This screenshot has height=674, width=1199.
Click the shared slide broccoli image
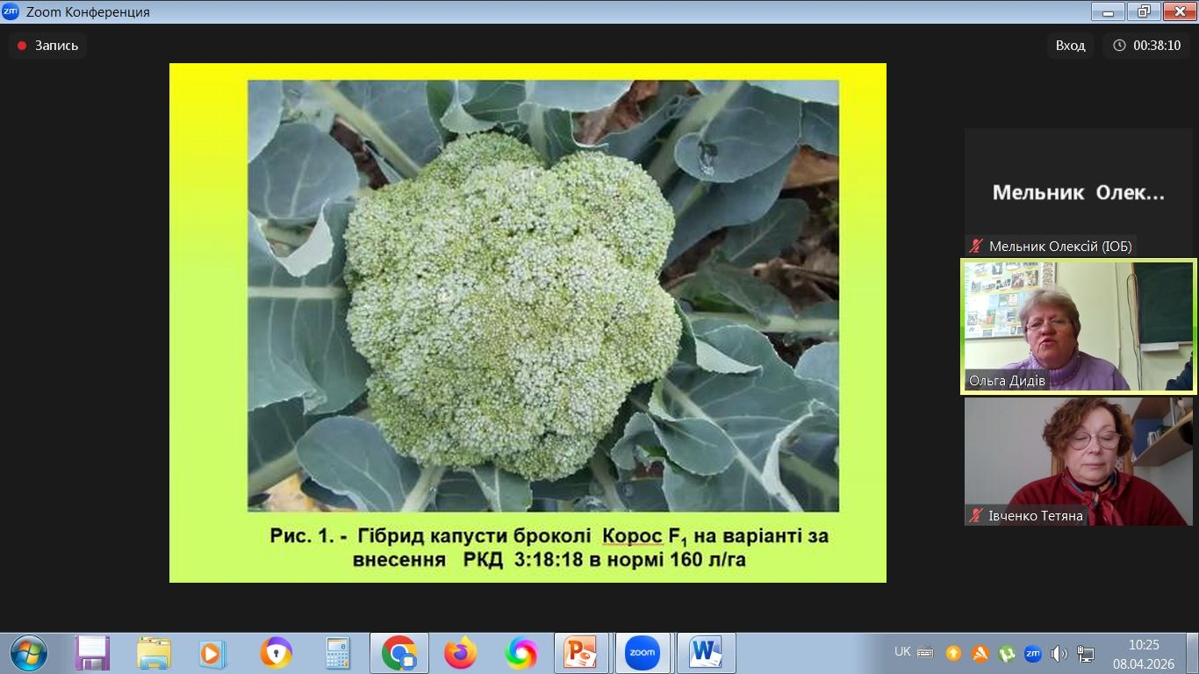(x=542, y=296)
